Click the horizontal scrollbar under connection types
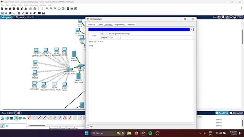244x137 pixels. click(37, 125)
